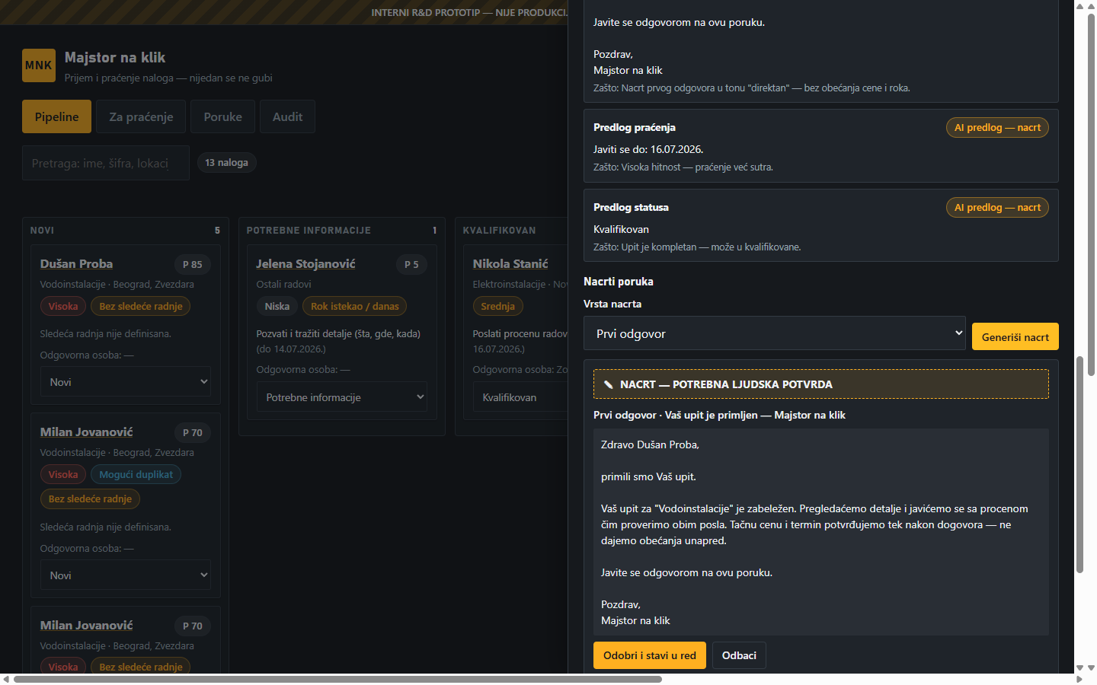The width and height of the screenshot is (1097, 685).
Task: Approve draft with Odobri i stavi u red
Action: click(x=650, y=655)
